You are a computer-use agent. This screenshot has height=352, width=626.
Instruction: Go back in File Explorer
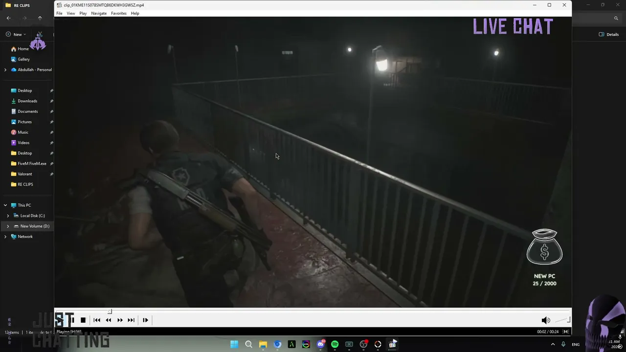pyautogui.click(x=9, y=18)
